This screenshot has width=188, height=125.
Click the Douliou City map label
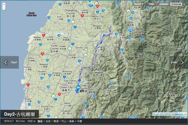click(82, 49)
